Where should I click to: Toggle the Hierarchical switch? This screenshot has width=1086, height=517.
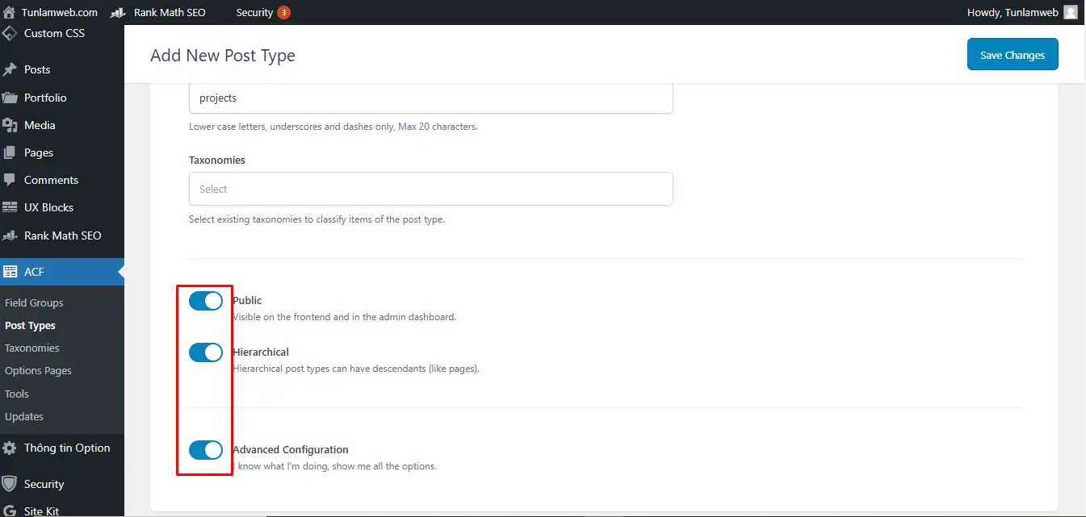point(206,352)
